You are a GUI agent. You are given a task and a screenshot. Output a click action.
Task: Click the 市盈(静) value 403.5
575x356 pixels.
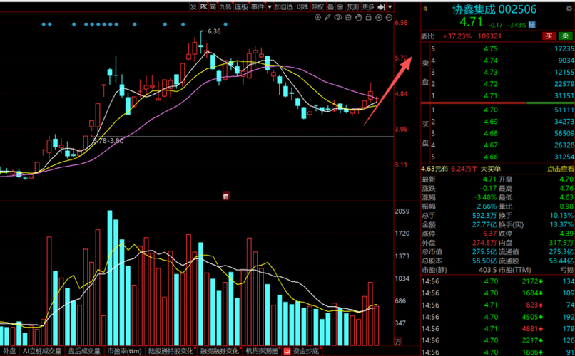(487, 270)
